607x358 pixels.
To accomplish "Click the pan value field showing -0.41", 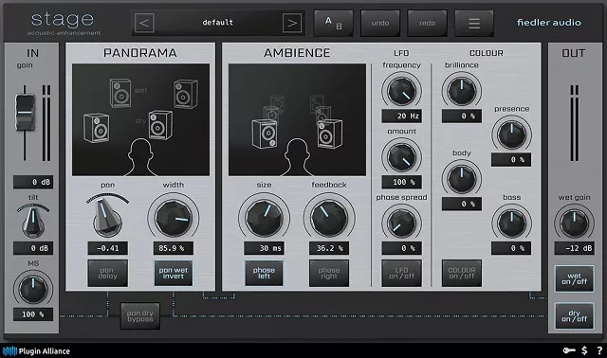I will pyautogui.click(x=107, y=248).
